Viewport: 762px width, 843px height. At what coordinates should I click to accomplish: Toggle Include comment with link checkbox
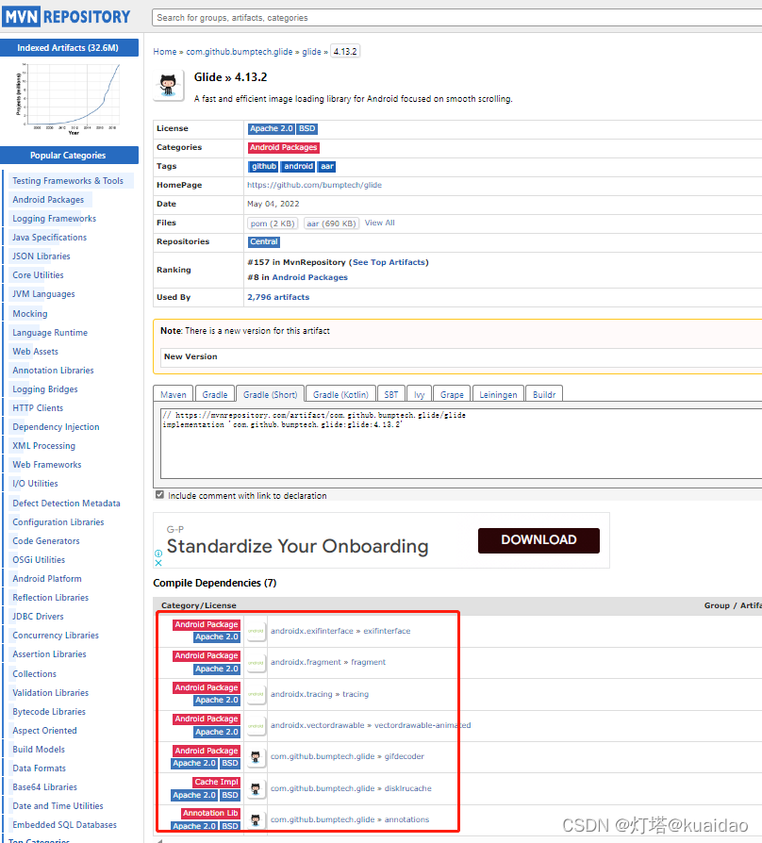pyautogui.click(x=159, y=495)
